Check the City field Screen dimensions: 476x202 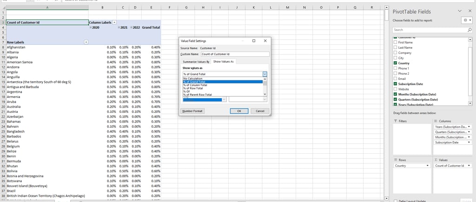(395, 58)
